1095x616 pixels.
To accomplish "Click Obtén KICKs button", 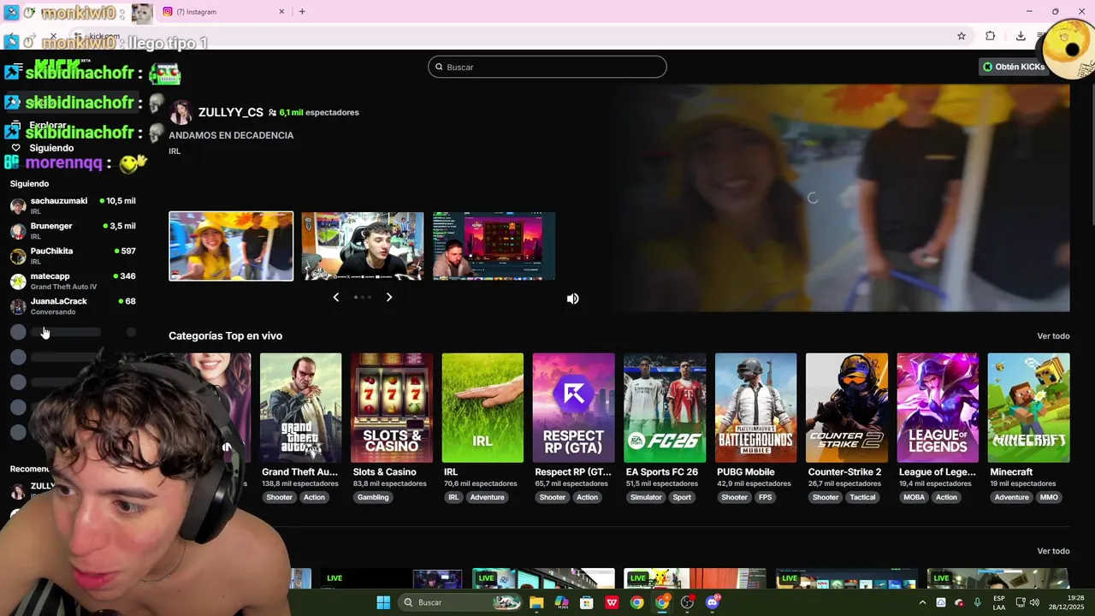I will 1013,67.
